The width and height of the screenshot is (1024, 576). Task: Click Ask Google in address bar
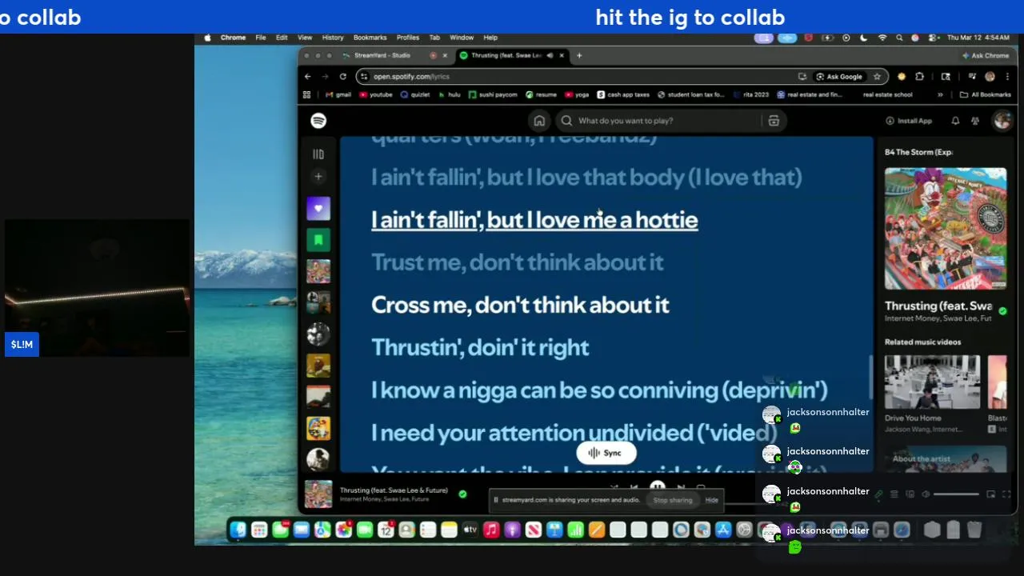click(838, 77)
